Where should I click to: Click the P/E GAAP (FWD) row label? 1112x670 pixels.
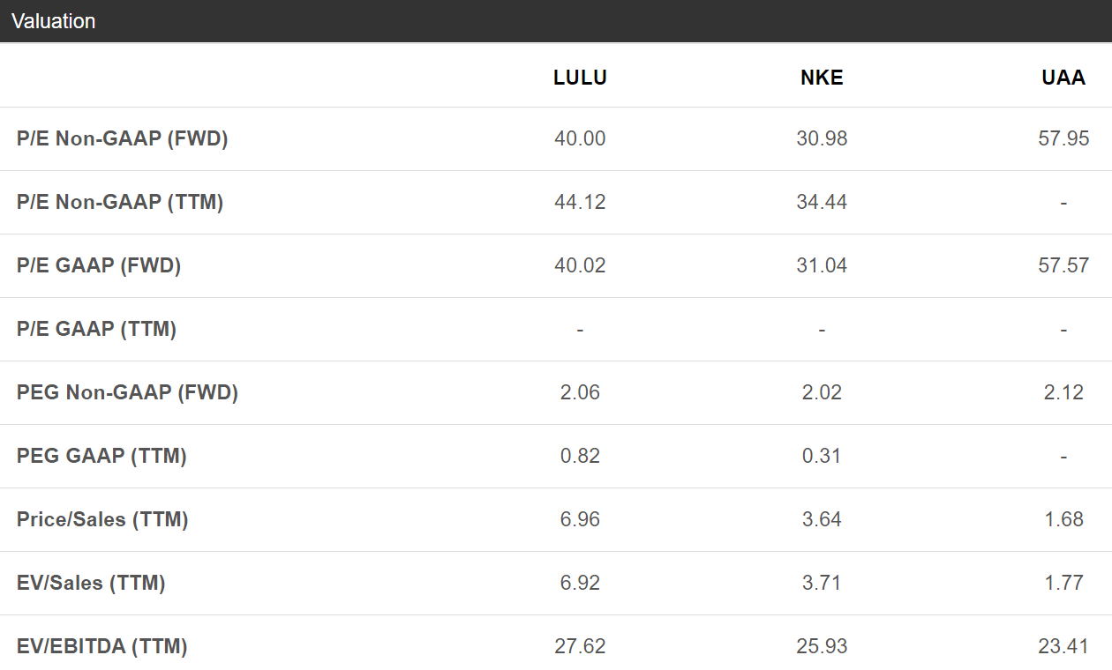tap(99, 265)
